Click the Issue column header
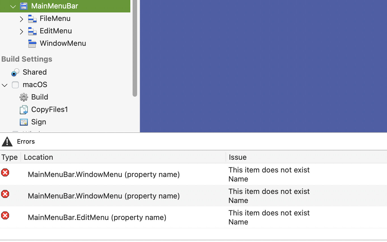Viewport: 387px width, 242px height. point(238,157)
